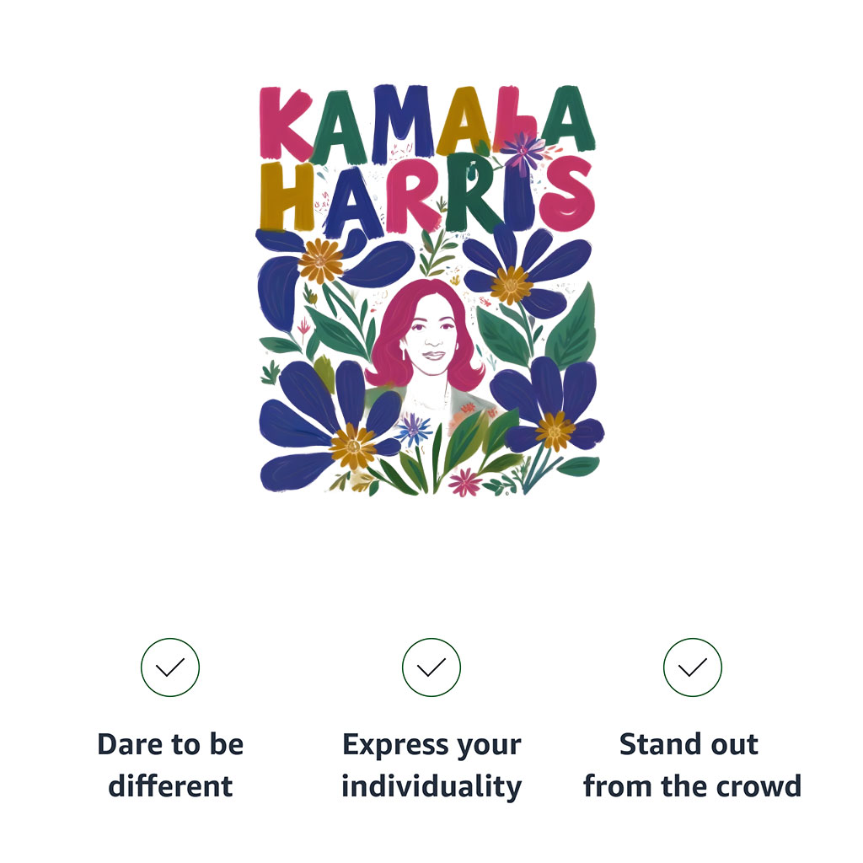Click the checkmark above "Stand out from the crowd"
The width and height of the screenshot is (863, 863).
tap(693, 667)
